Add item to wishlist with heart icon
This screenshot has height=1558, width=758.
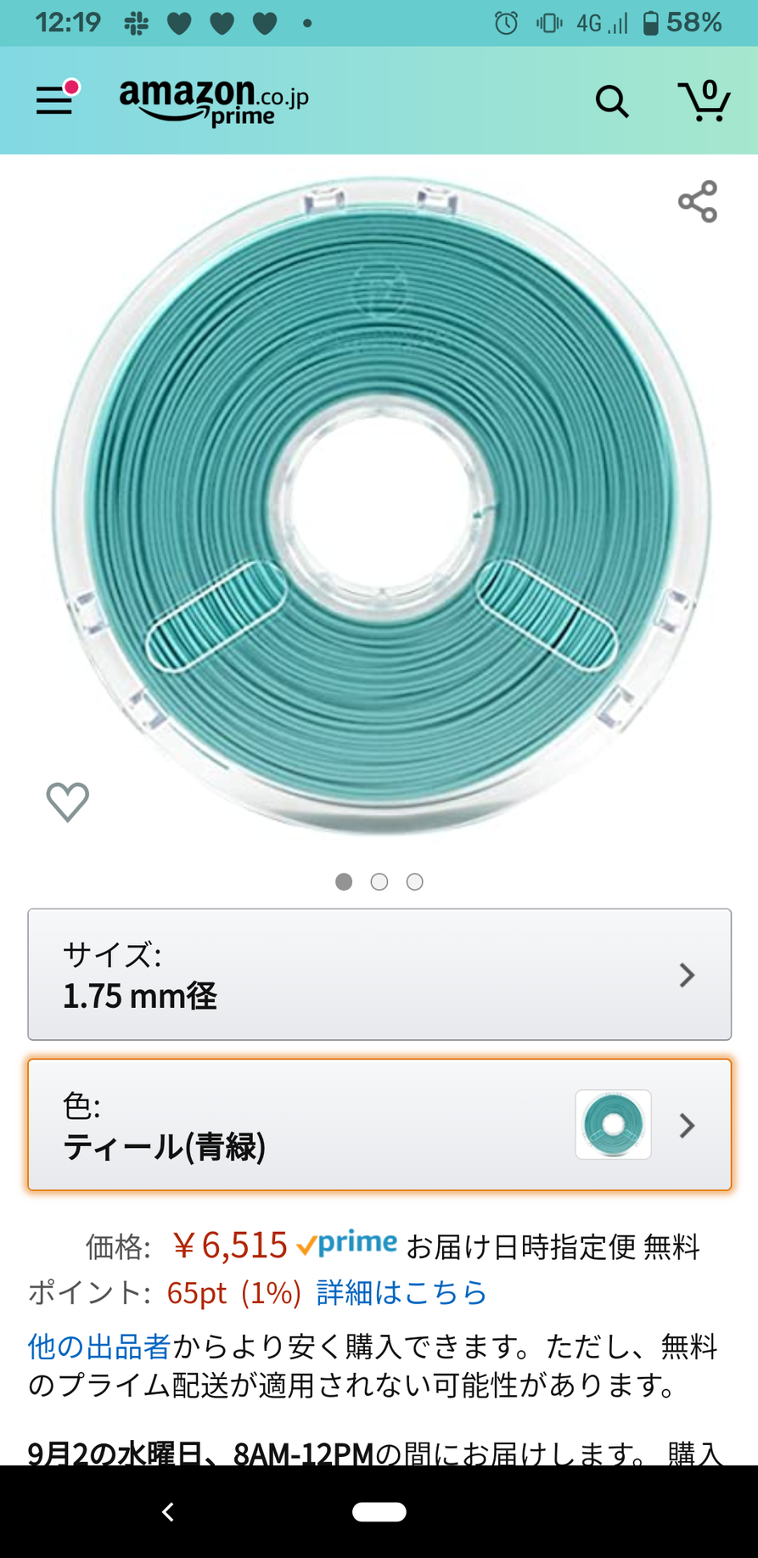(x=67, y=801)
